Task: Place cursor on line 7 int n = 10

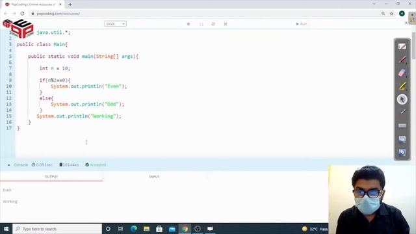Action: pos(55,68)
